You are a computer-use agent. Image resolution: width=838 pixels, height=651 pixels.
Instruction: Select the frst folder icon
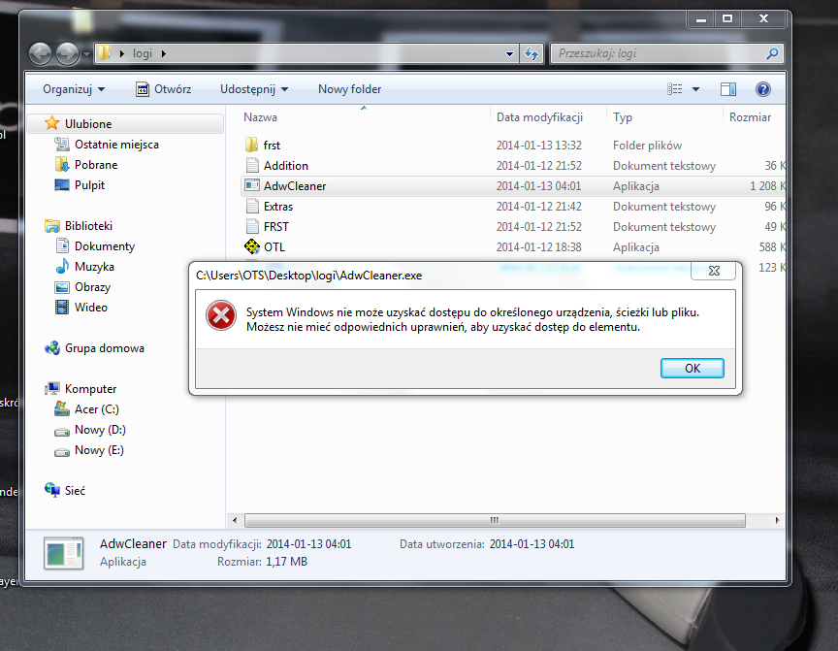pyautogui.click(x=252, y=145)
